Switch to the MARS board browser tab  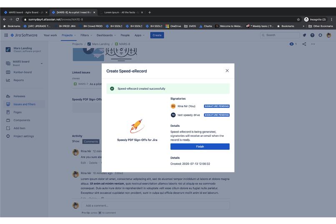point(25,13)
